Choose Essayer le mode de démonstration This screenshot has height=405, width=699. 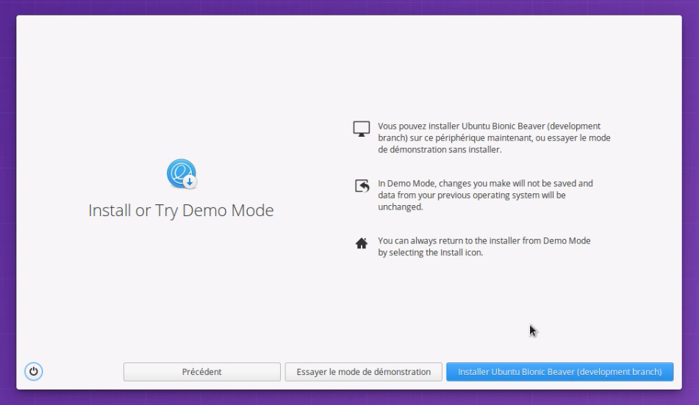(x=363, y=371)
